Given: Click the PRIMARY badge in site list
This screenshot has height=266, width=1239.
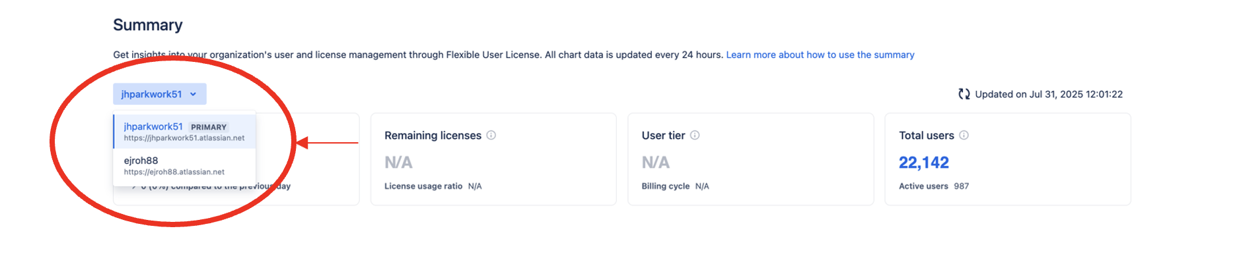Looking at the screenshot, I should (209, 127).
